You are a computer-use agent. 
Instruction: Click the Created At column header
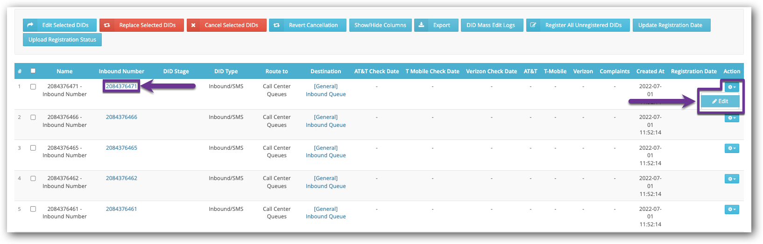point(650,71)
